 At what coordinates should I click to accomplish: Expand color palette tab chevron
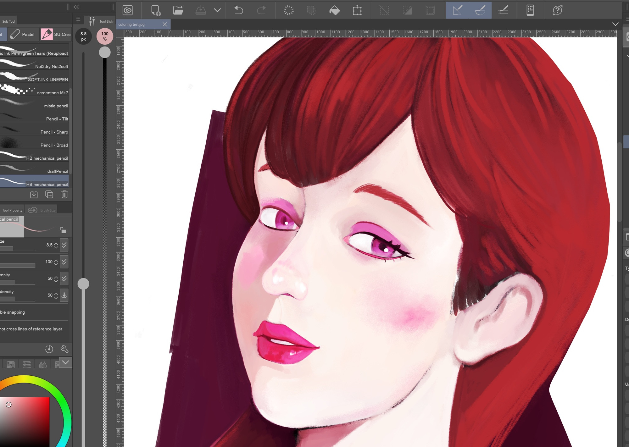65,362
